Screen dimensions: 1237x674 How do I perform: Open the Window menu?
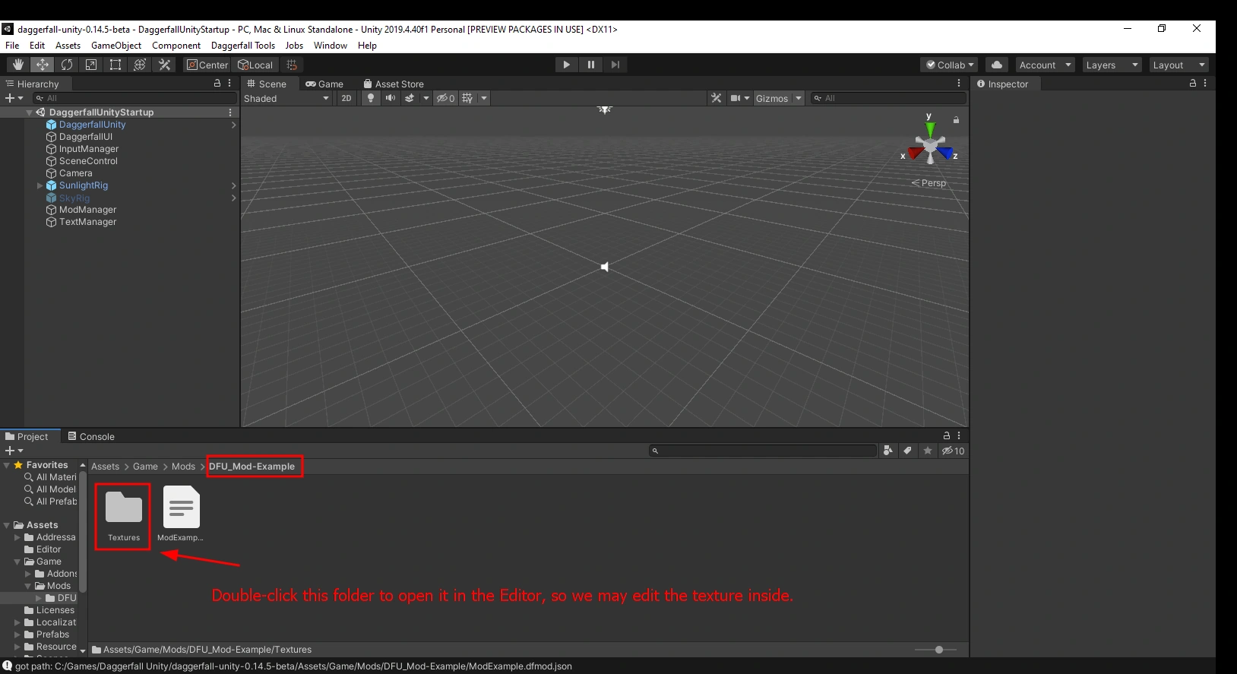point(331,46)
